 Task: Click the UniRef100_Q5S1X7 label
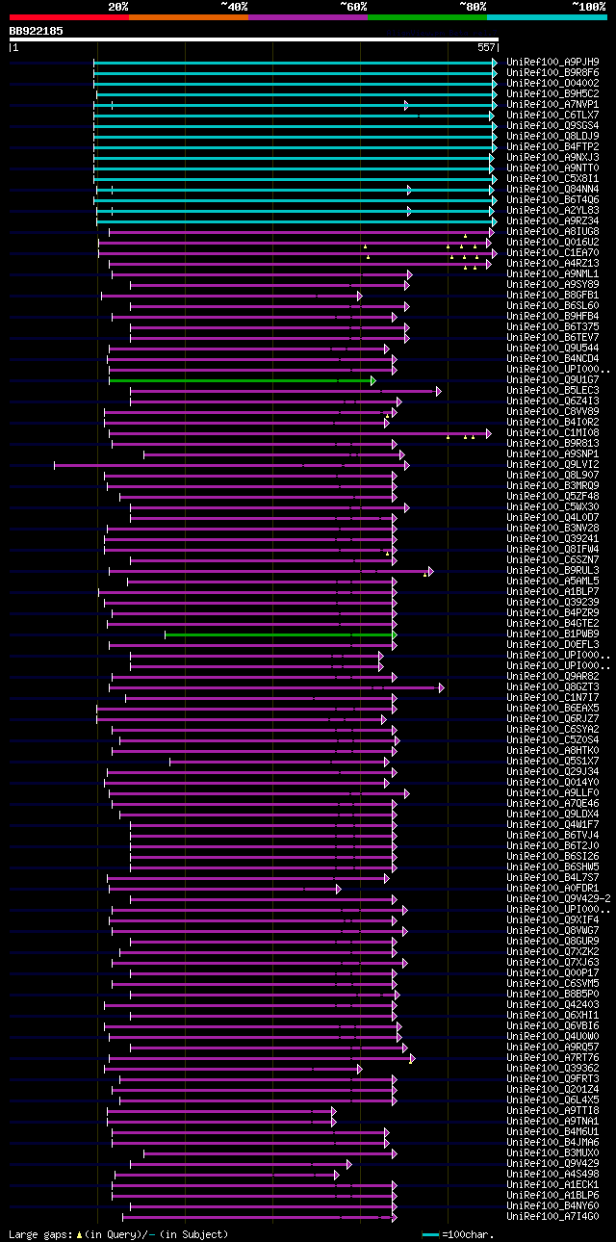click(x=552, y=762)
